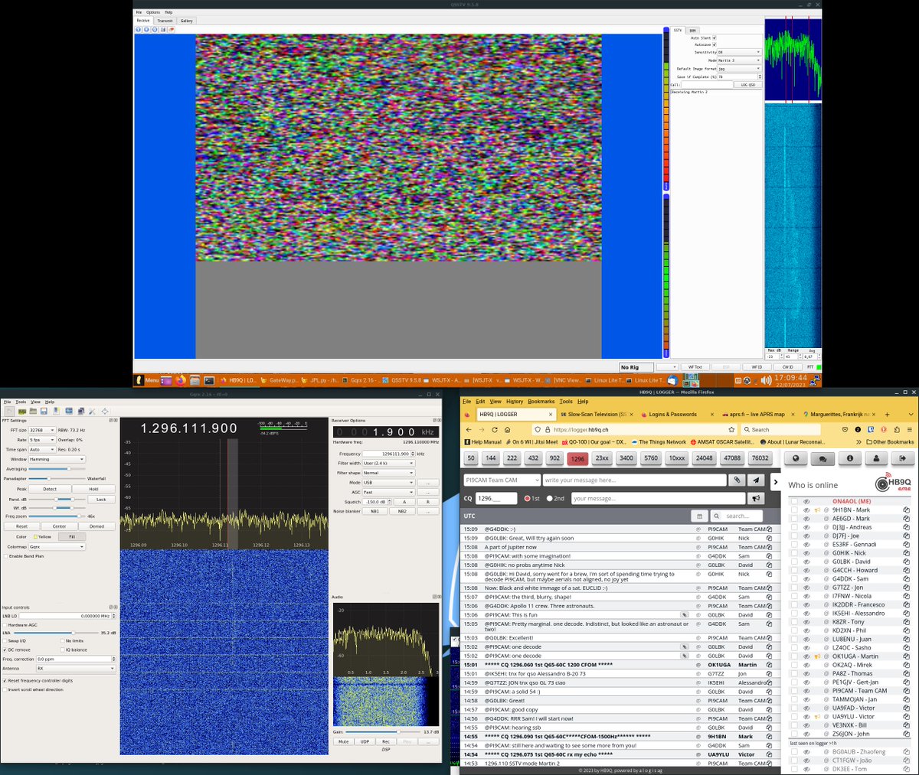
Task: Open Gqrx remote control settings tools icon
Action: click(92, 411)
